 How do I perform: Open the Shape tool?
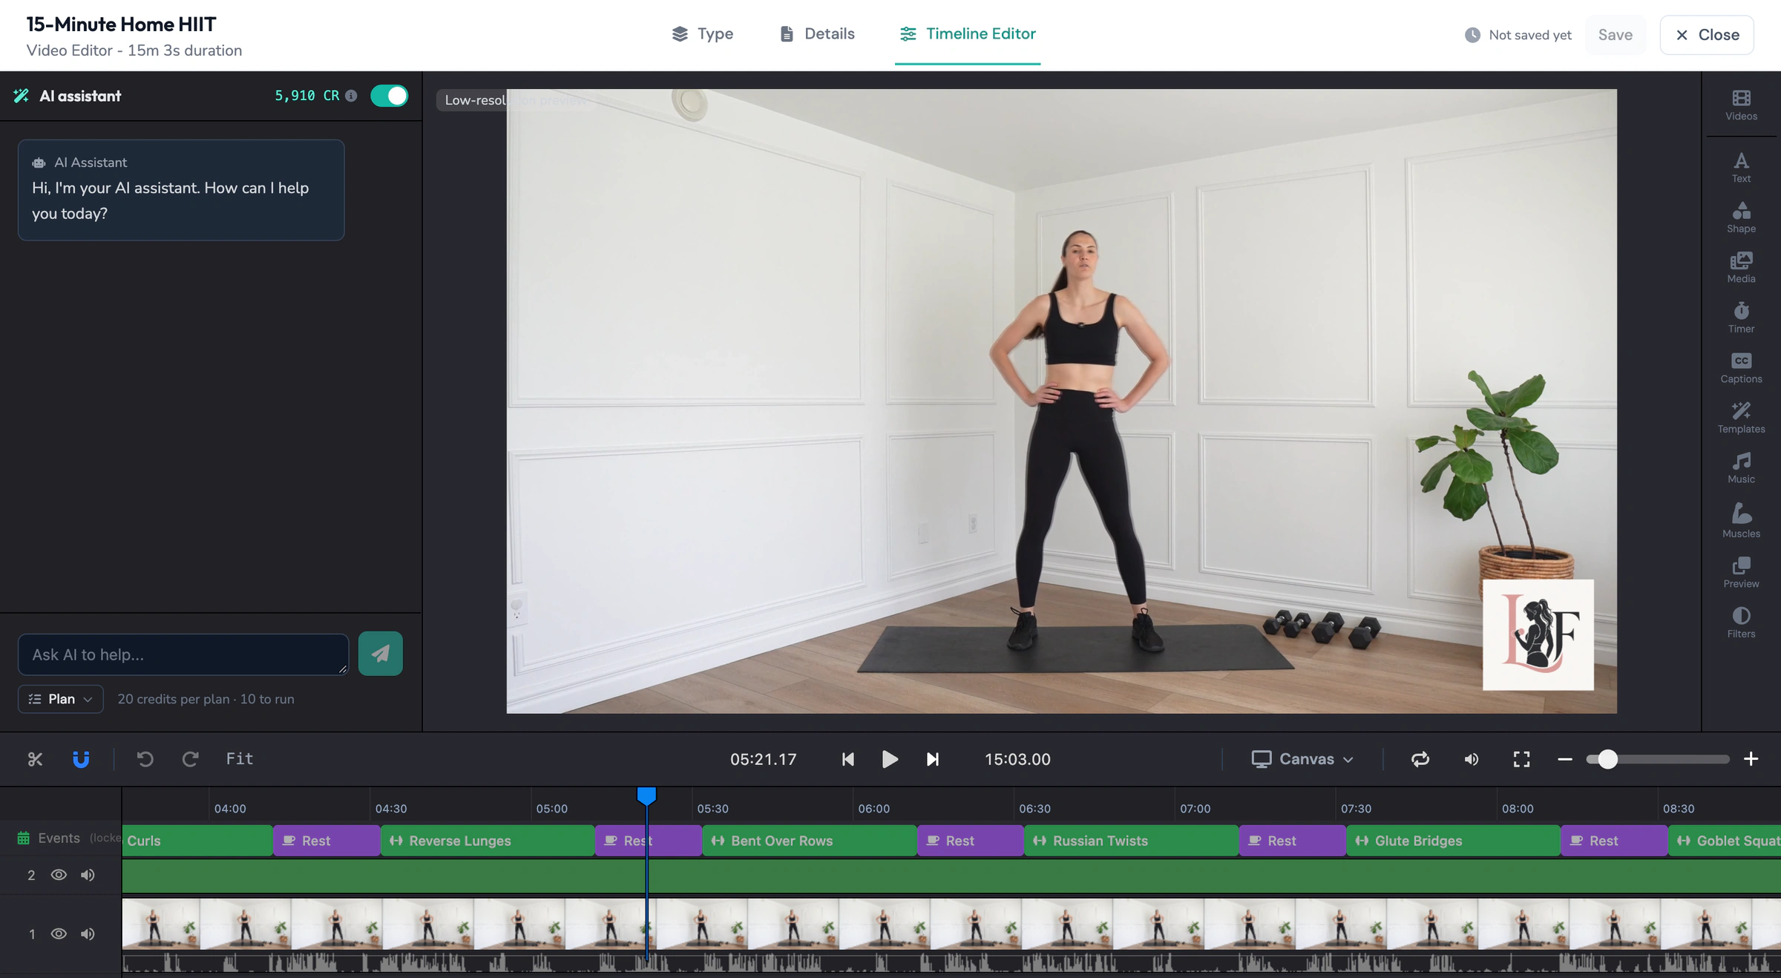(x=1741, y=217)
